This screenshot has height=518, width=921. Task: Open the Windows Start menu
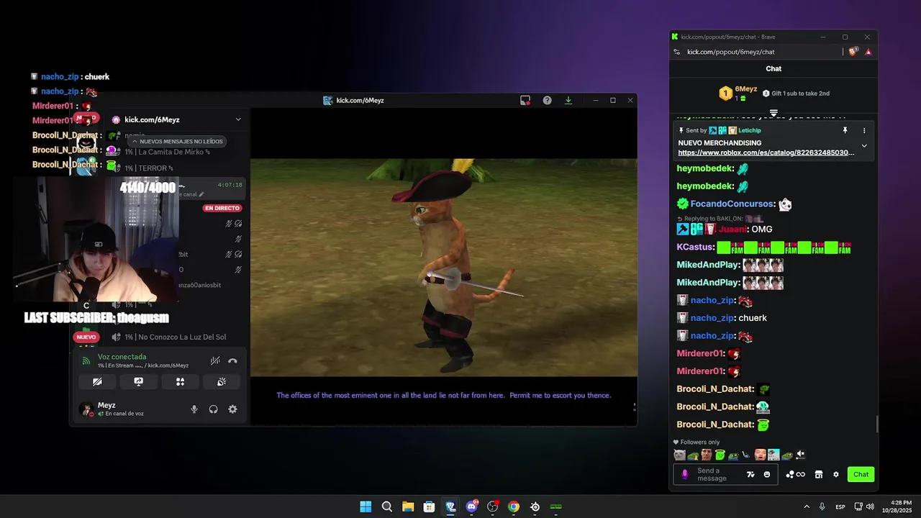[366, 506]
